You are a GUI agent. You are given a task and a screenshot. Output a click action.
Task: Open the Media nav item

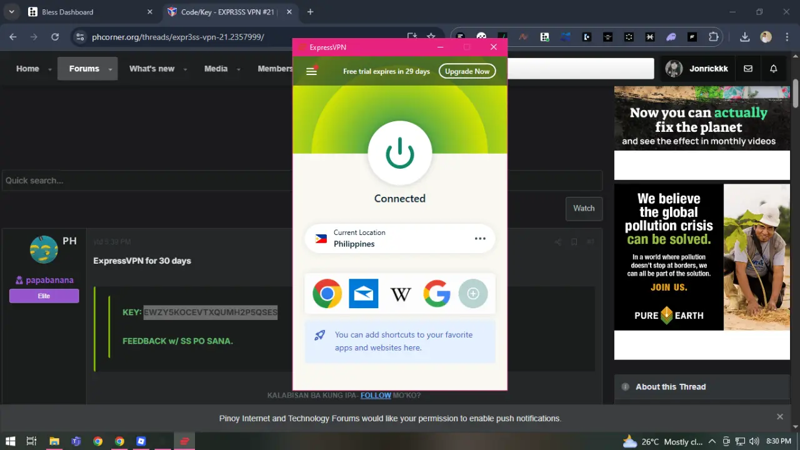pyautogui.click(x=216, y=69)
